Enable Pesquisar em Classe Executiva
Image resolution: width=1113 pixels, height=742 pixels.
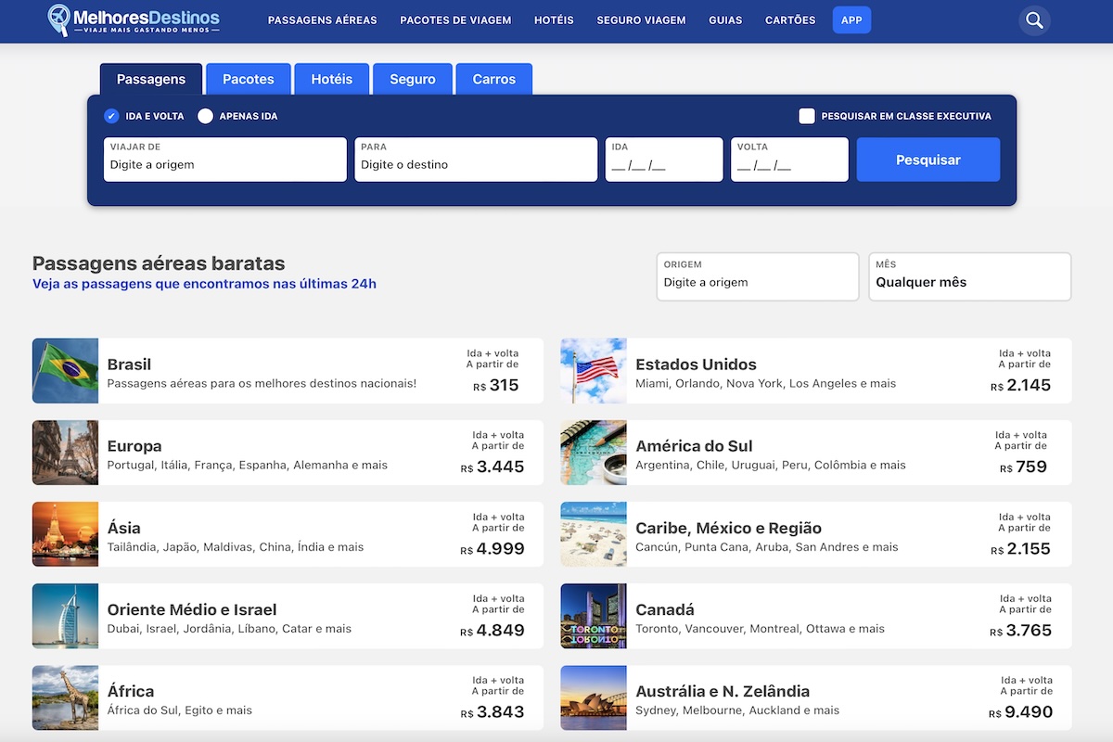pyautogui.click(x=806, y=116)
